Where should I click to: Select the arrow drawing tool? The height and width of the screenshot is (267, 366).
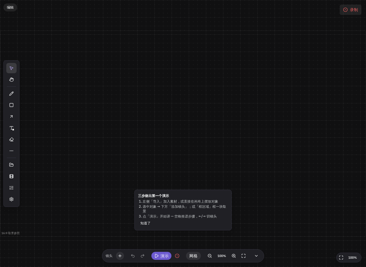11,116
